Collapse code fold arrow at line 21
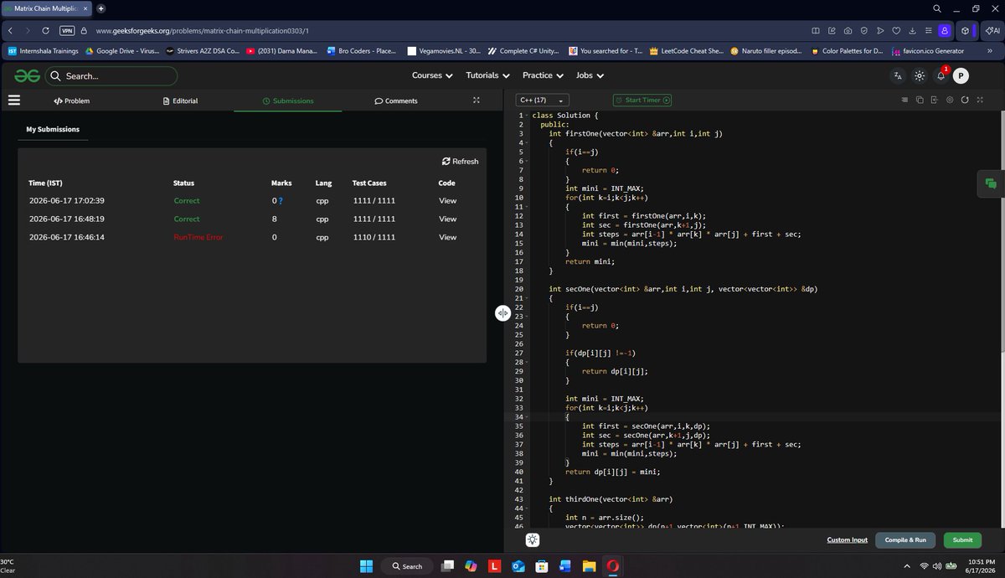Viewport: 1005px width, 578px height. click(528, 298)
